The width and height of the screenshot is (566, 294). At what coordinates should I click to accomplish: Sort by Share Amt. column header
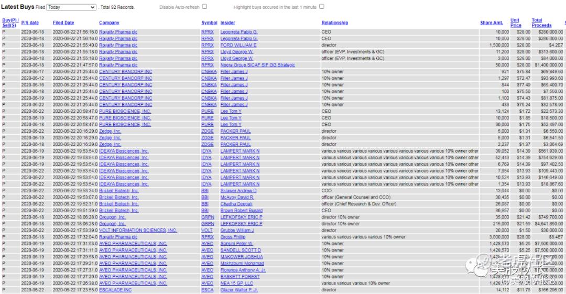tap(492, 23)
